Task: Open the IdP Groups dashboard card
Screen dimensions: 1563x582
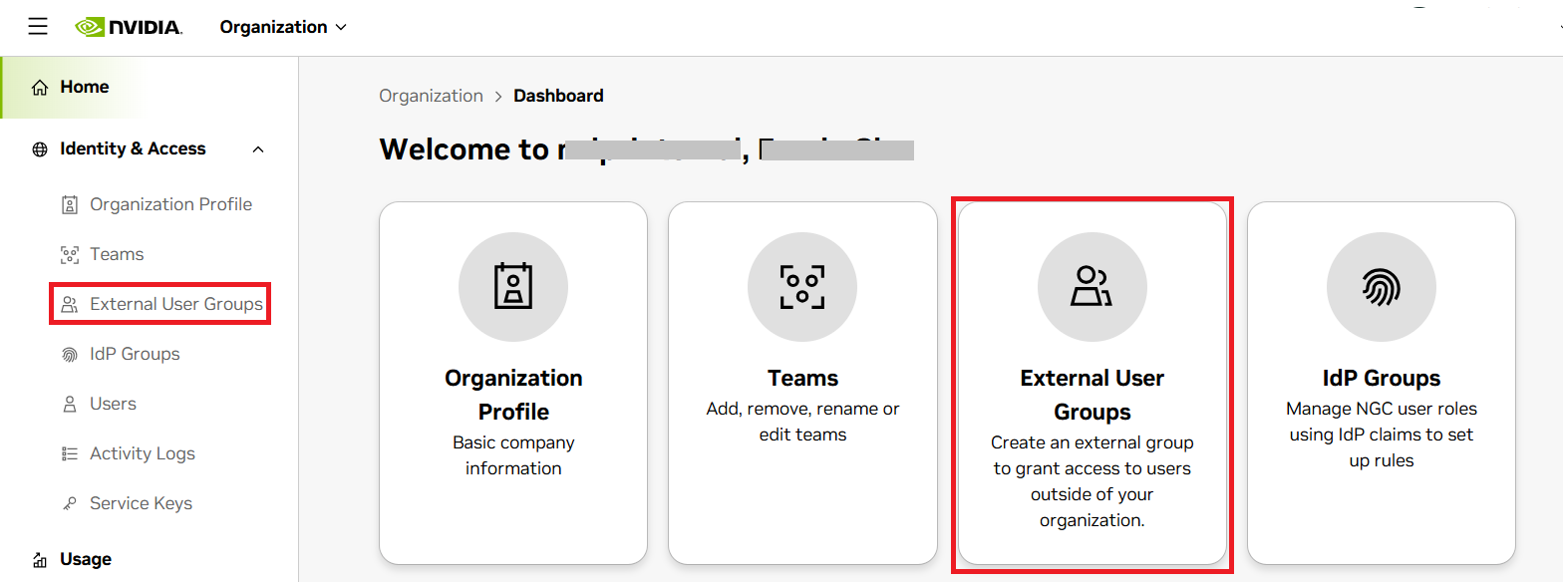Action: 1382,383
